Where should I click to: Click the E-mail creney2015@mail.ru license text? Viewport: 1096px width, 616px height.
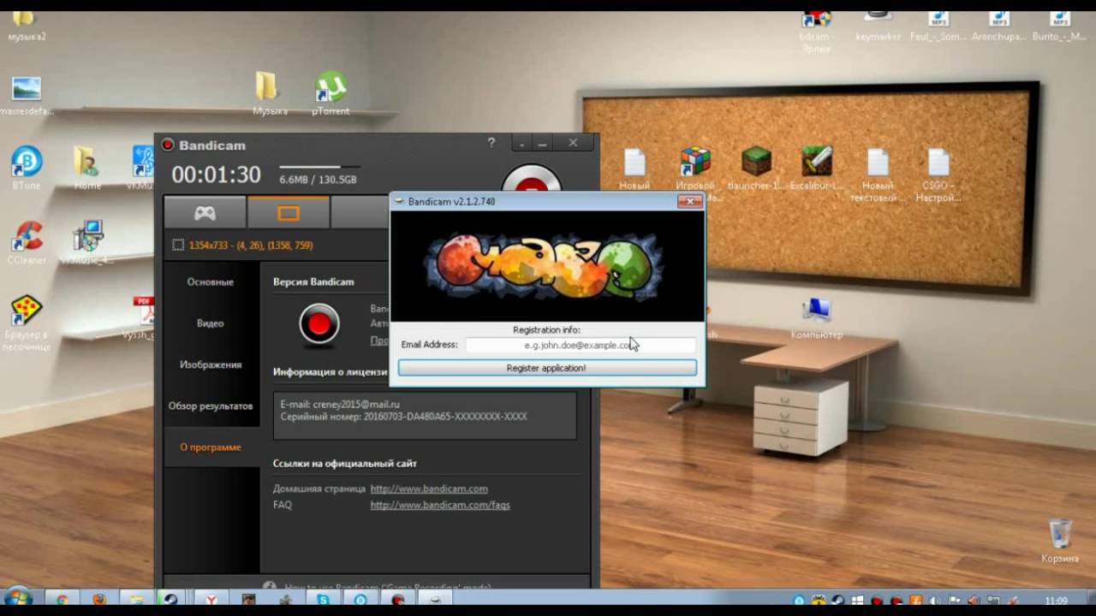point(340,404)
